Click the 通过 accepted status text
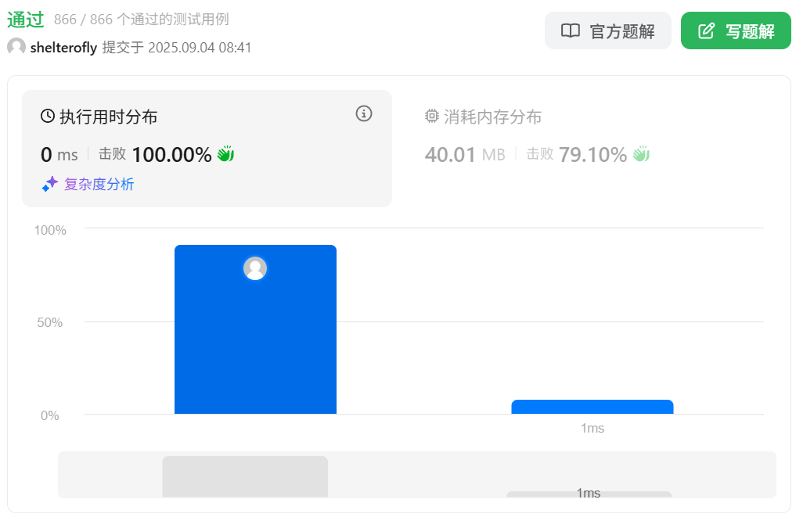The image size is (796, 521). [x=26, y=20]
